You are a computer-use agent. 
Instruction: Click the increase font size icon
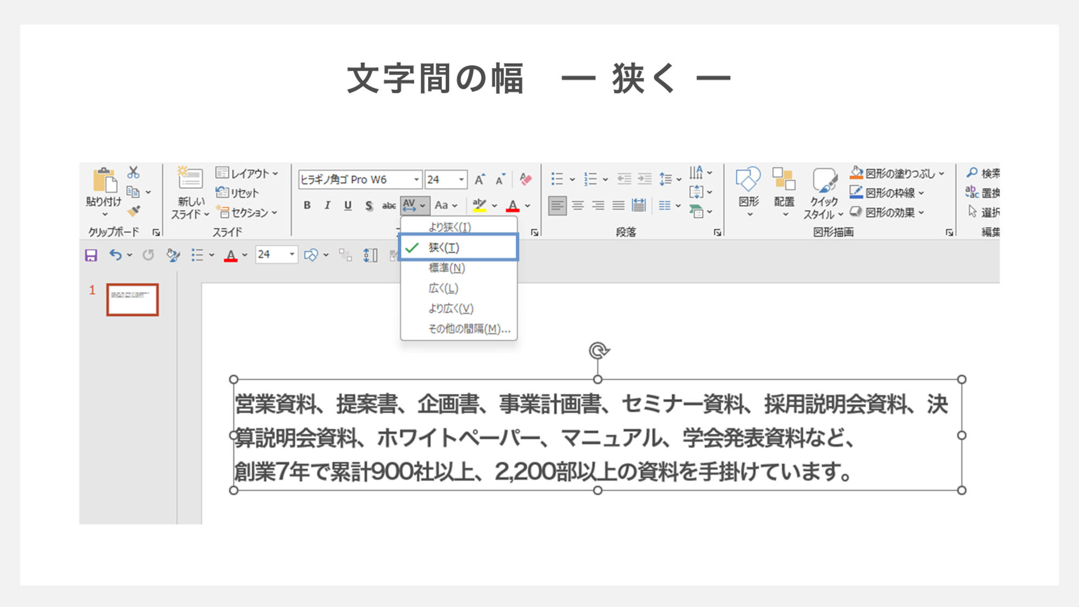[480, 180]
